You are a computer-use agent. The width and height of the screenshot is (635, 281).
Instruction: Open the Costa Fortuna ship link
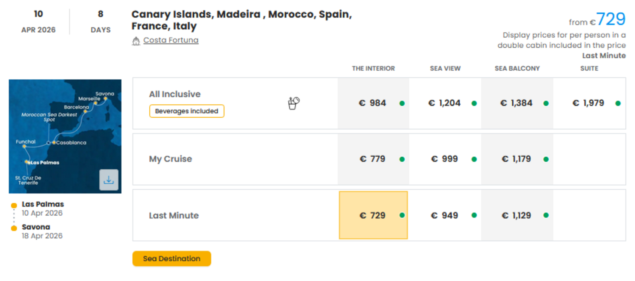170,40
